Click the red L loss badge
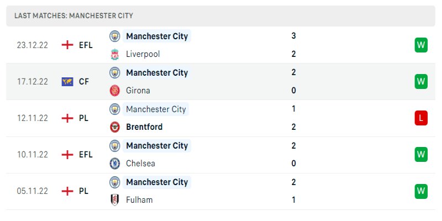Viewport: 442px width, 221px height. tap(422, 118)
